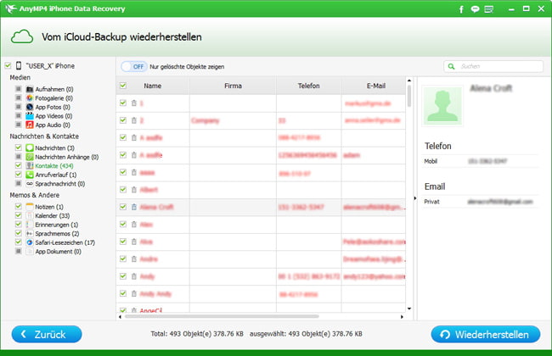
Task: Click the vertical scrollbar thumb of list
Action: click(x=409, y=96)
